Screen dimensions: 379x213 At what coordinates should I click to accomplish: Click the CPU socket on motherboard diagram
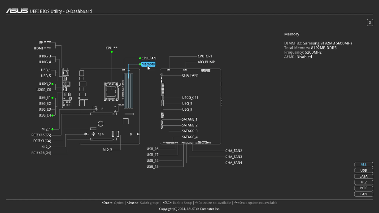(111, 91)
